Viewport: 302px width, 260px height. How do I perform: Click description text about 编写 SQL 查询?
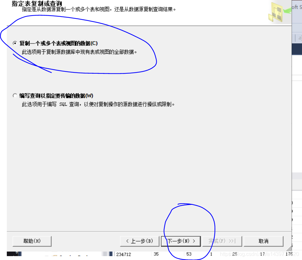click(98, 104)
